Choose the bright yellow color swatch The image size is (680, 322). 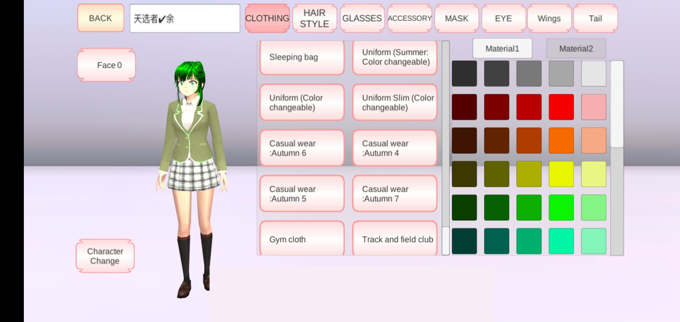561,174
